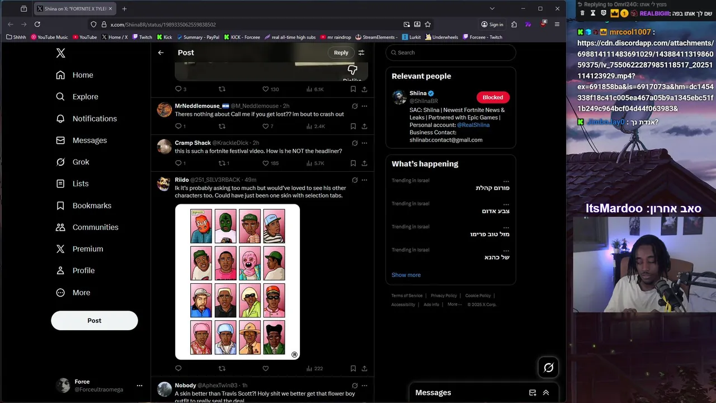Open account menu for Force profile

pyautogui.click(x=99, y=385)
